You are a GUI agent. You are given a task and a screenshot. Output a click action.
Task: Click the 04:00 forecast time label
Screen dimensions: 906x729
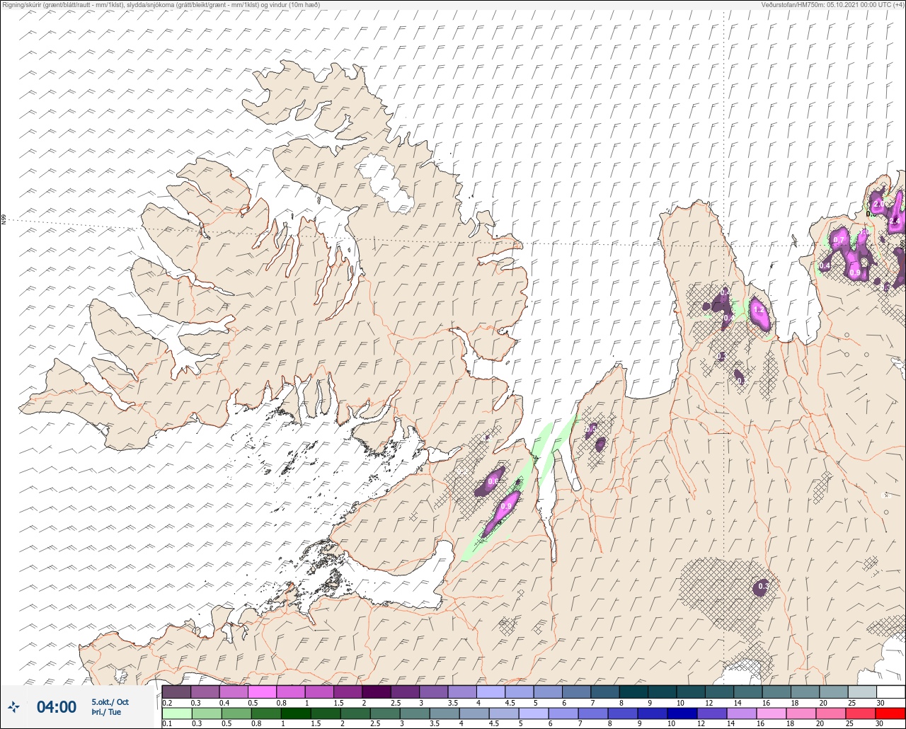57,706
